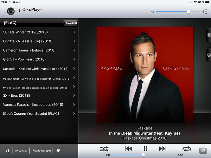211x158 pixels.
Task: Click the [FLAC] folder header title
Action: 10,23
